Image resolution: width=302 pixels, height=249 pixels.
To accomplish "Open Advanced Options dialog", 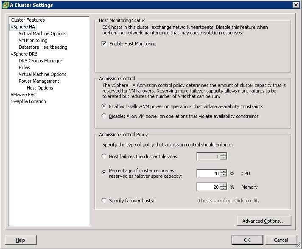I will pyautogui.click(x=264, y=221).
